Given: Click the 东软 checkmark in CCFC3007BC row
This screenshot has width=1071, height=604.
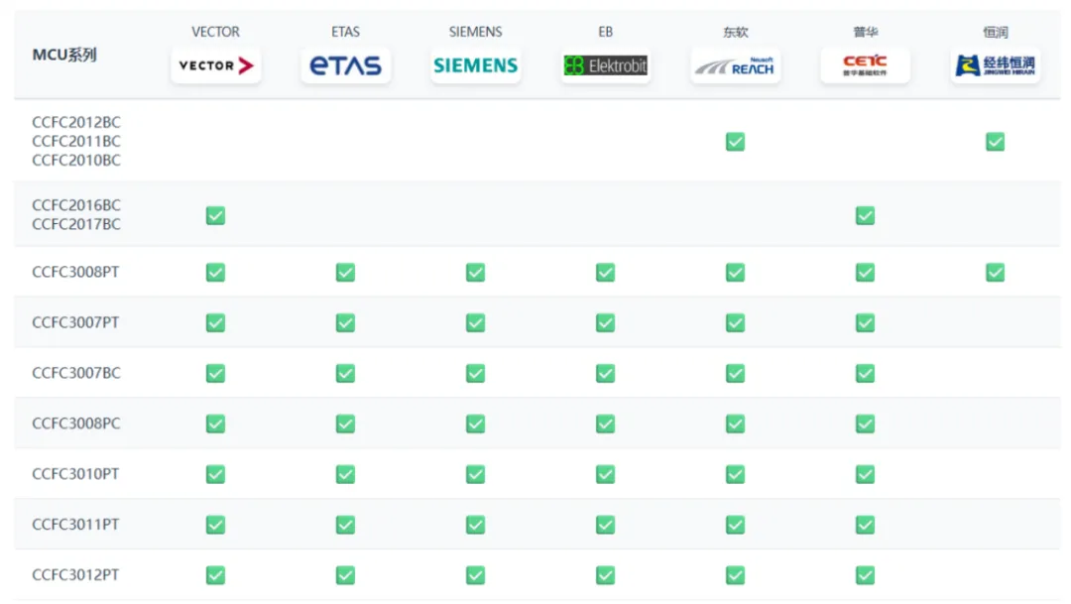Looking at the screenshot, I should tap(736, 373).
